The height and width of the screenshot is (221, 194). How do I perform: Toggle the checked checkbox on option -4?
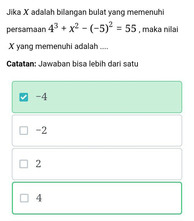(24, 97)
